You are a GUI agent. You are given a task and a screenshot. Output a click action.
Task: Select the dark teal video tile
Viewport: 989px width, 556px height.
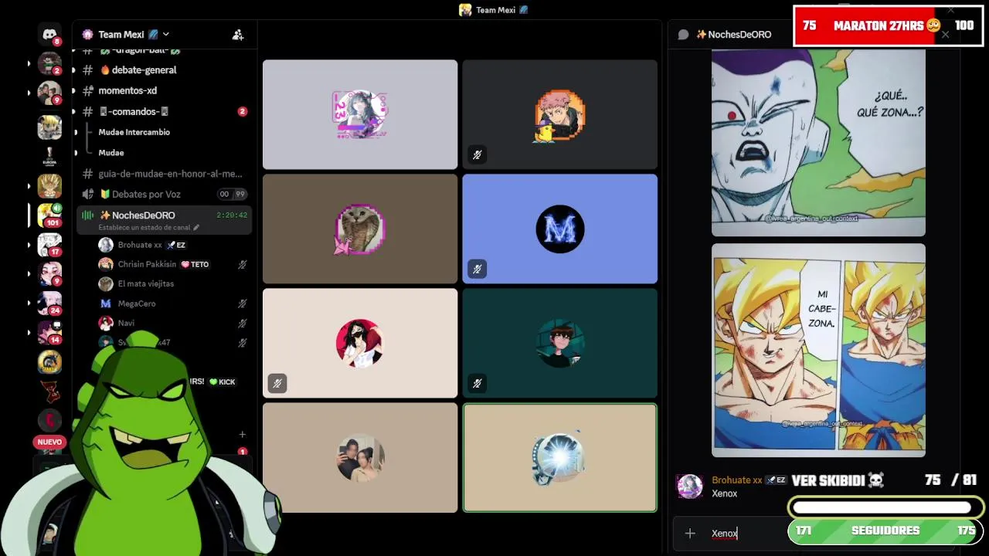coord(560,343)
